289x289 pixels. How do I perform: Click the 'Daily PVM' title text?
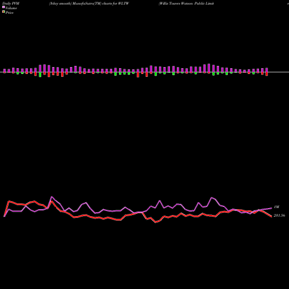pyautogui.click(x=10, y=3)
